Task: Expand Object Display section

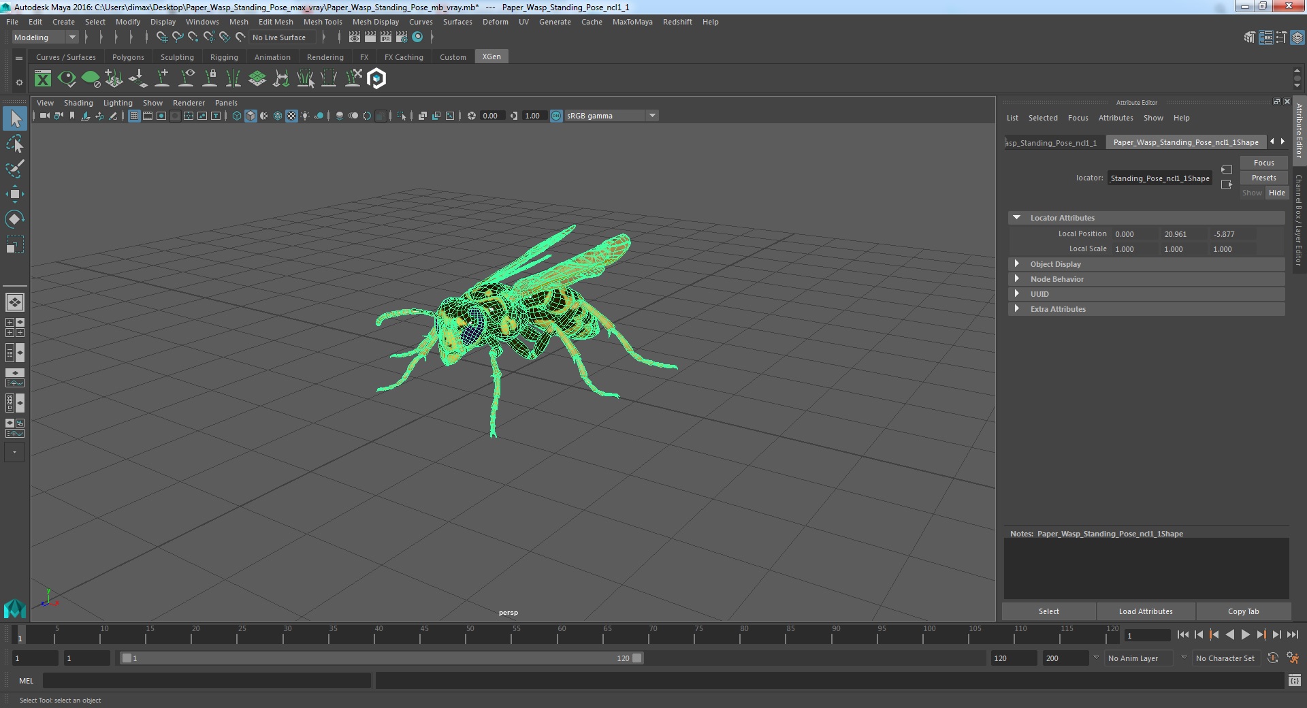Action: 1017,264
